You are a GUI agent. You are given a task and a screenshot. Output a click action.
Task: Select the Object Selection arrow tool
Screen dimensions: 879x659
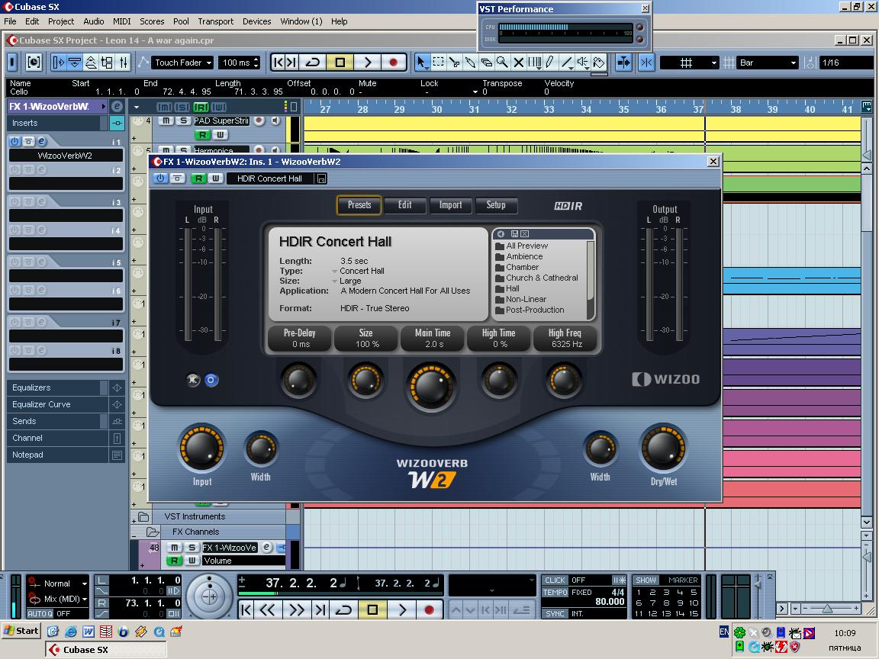point(421,63)
